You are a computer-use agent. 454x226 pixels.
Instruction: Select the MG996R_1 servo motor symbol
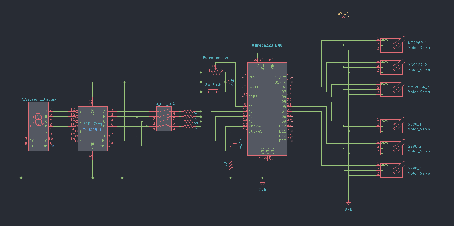point(392,44)
